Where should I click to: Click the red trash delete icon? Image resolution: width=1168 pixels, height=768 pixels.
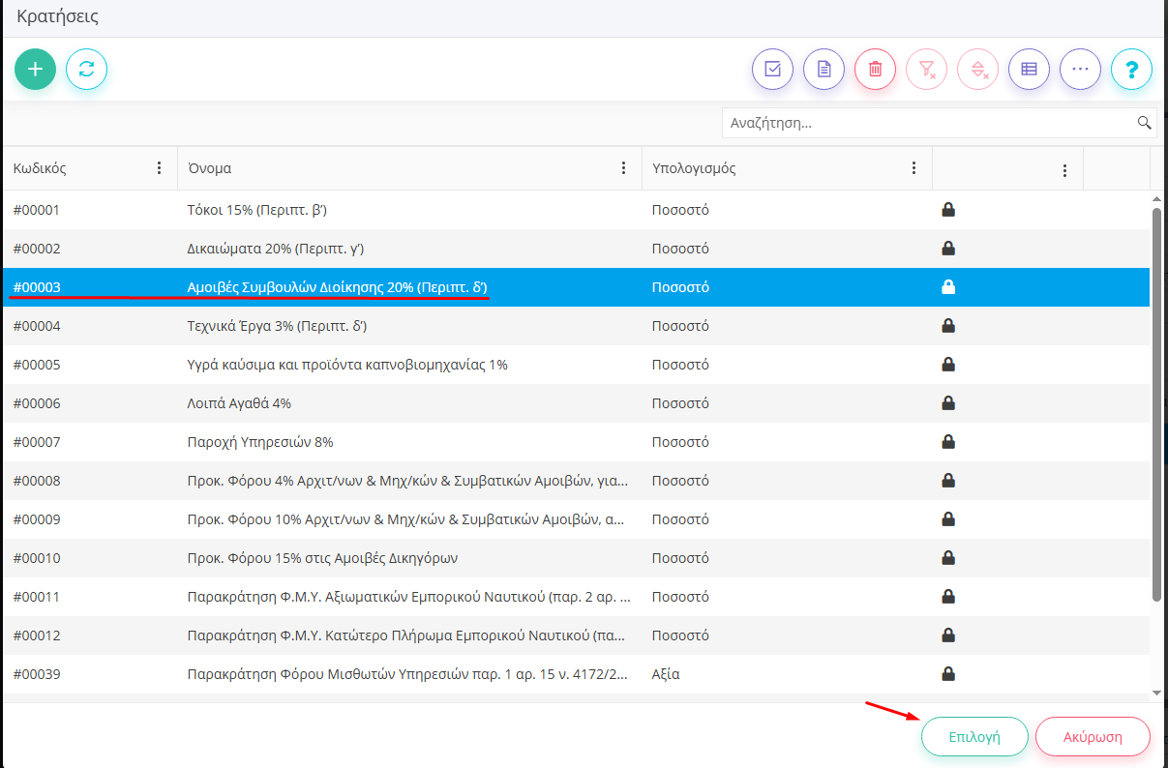pos(875,70)
